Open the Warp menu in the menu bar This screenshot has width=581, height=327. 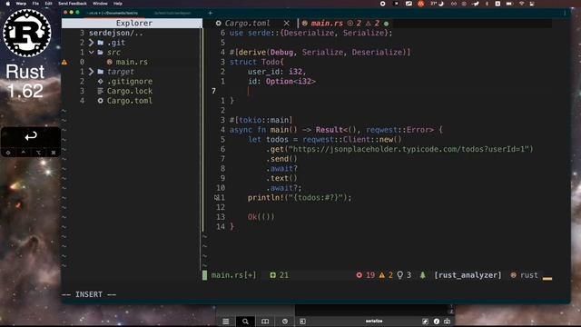pyautogui.click(x=21, y=4)
